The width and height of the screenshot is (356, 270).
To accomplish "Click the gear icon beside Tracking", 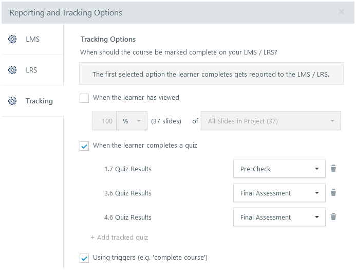I will tap(13, 101).
